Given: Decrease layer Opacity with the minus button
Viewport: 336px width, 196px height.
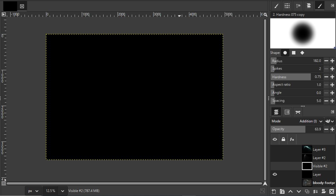Looking at the screenshot, I should [x=326, y=129].
